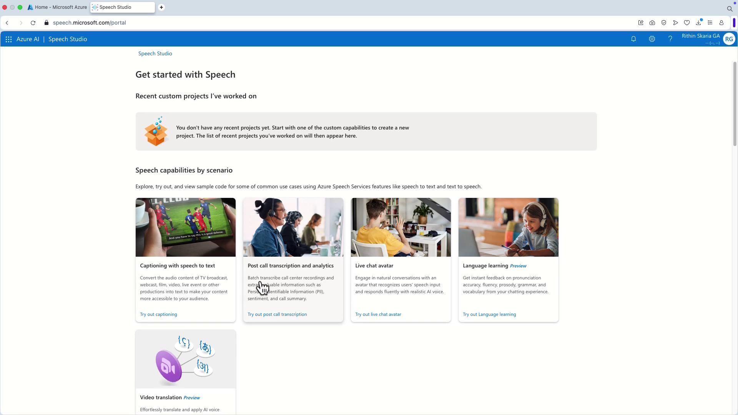Click the Try out captioning link
Image resolution: width=738 pixels, height=415 pixels.
coord(158,314)
